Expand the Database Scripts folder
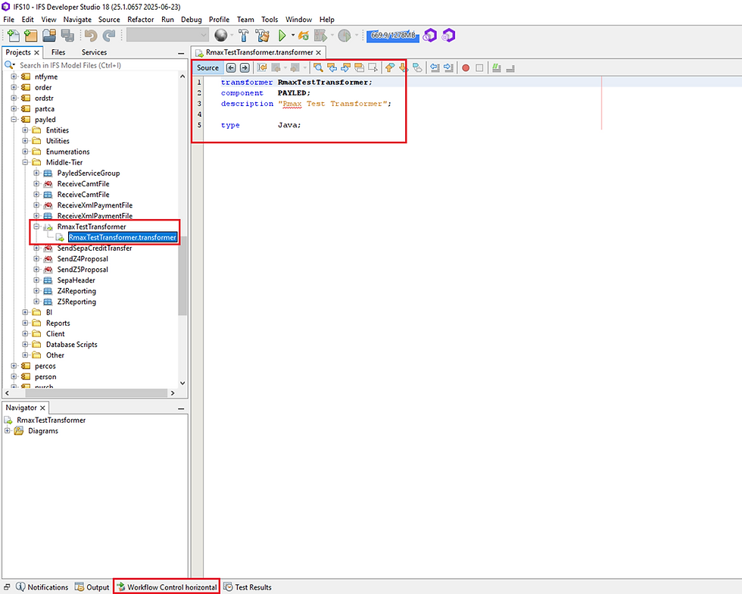The image size is (742, 594). click(26, 345)
